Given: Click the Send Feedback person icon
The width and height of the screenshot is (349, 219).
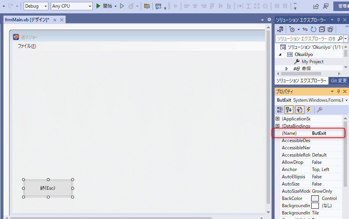Looking at the screenshot, I should coord(326,6).
